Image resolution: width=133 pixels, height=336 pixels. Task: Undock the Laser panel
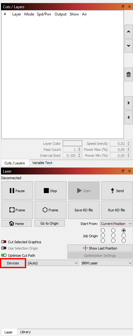(x=123, y=171)
